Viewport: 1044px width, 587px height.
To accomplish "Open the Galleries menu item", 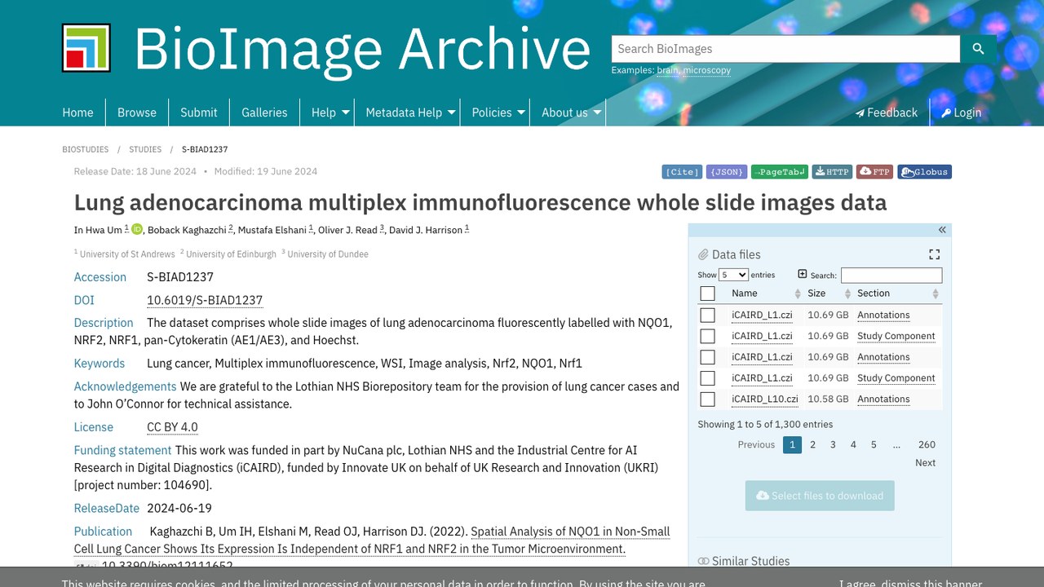I will pyautogui.click(x=264, y=113).
